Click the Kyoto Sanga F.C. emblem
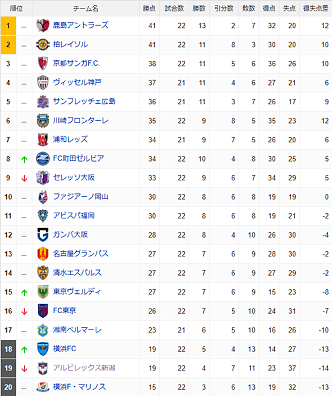This screenshot has width=332, height=396. (x=42, y=64)
